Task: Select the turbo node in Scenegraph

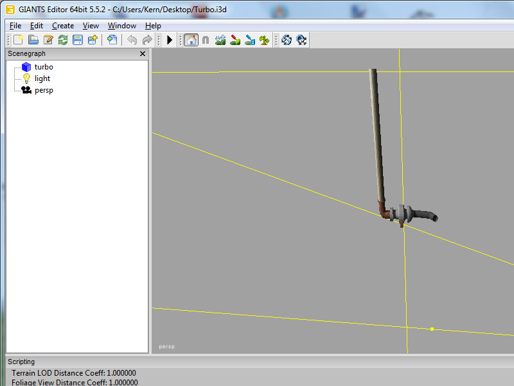Action: click(44, 67)
